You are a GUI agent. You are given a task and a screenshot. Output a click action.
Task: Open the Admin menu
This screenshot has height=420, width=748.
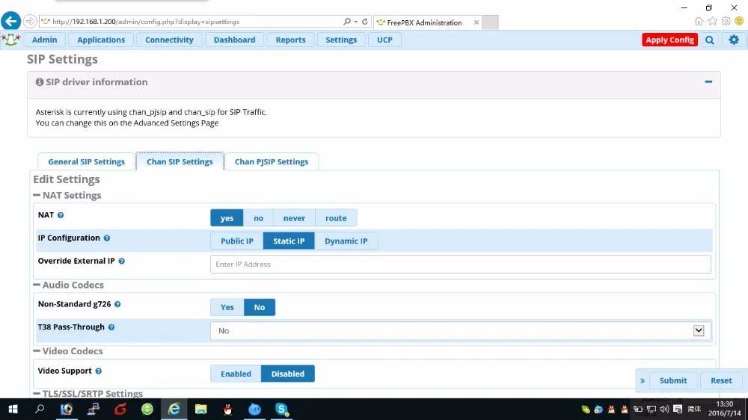[44, 40]
